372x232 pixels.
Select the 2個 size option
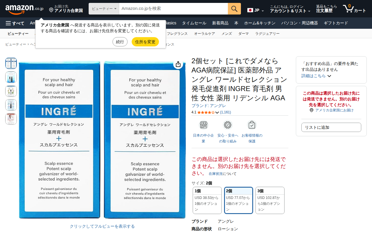tap(239, 200)
